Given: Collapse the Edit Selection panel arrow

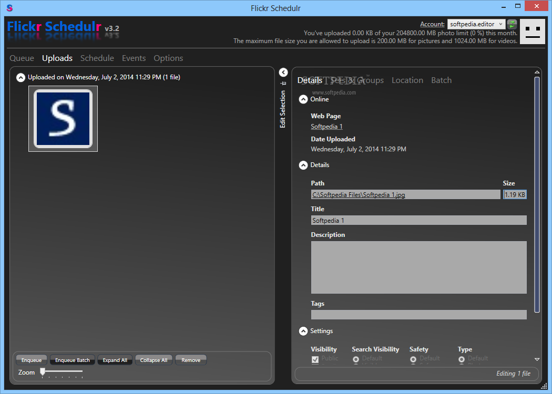Looking at the screenshot, I should pyautogui.click(x=283, y=72).
